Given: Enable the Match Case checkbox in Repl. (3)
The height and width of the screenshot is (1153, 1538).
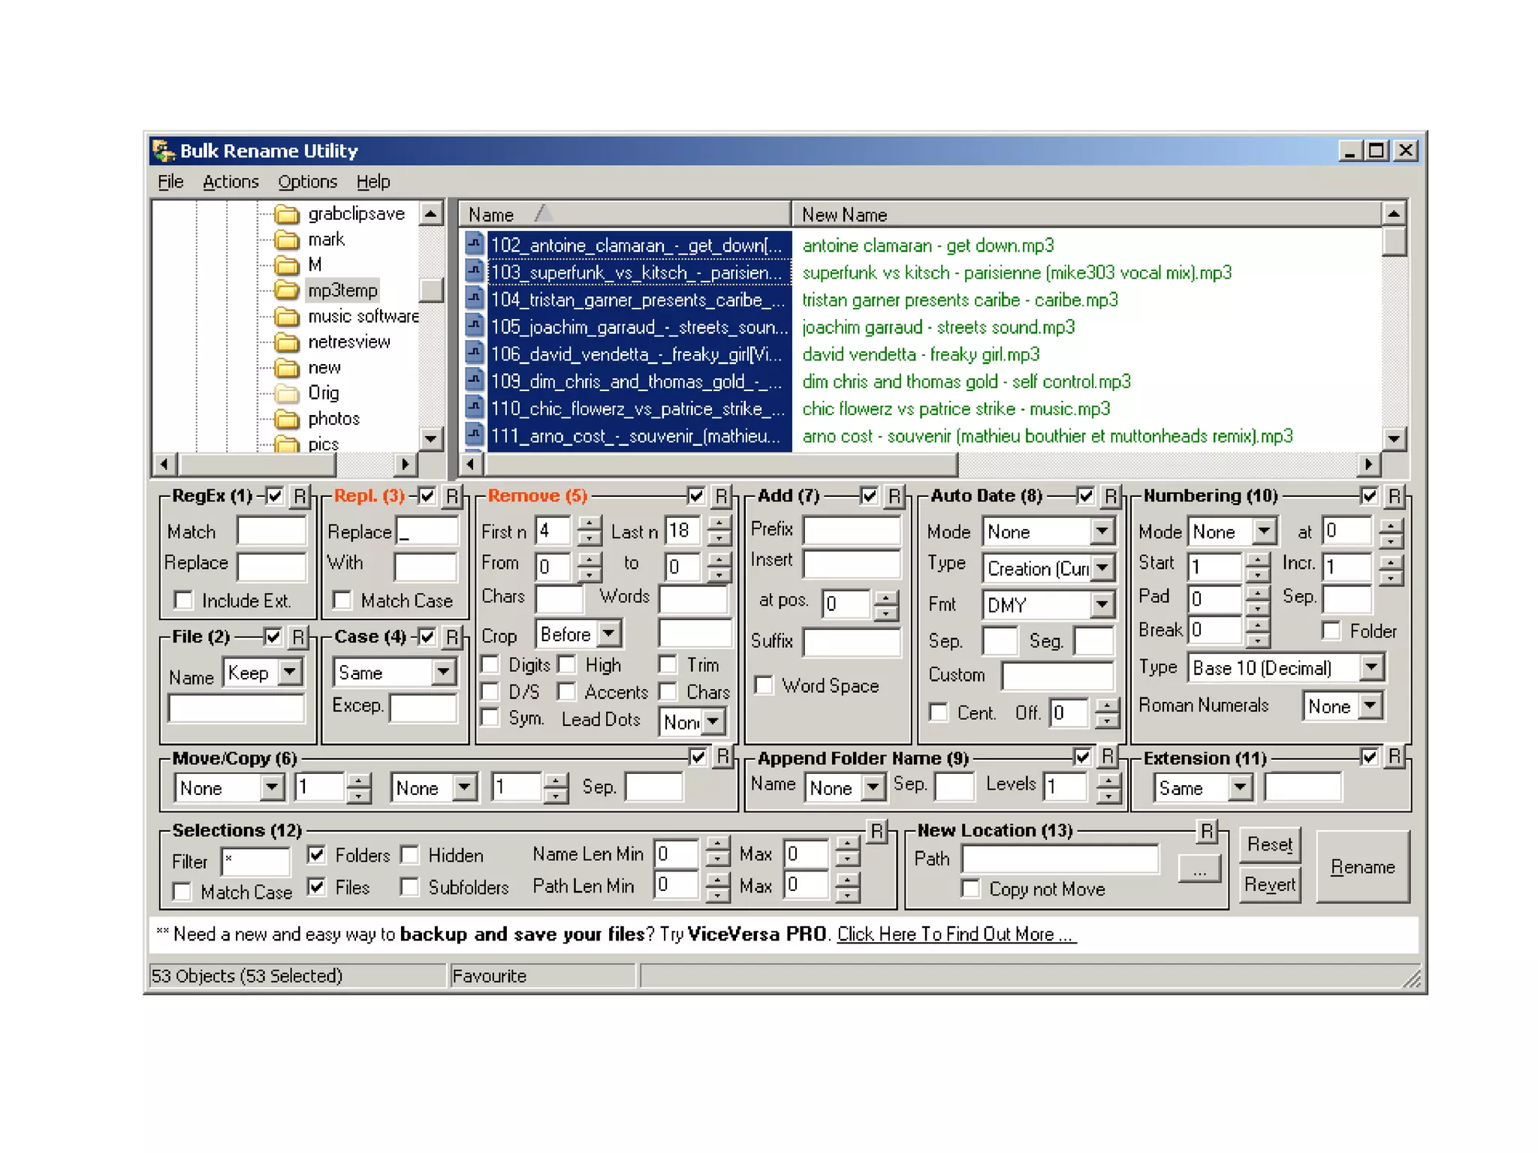Looking at the screenshot, I should 342,601.
